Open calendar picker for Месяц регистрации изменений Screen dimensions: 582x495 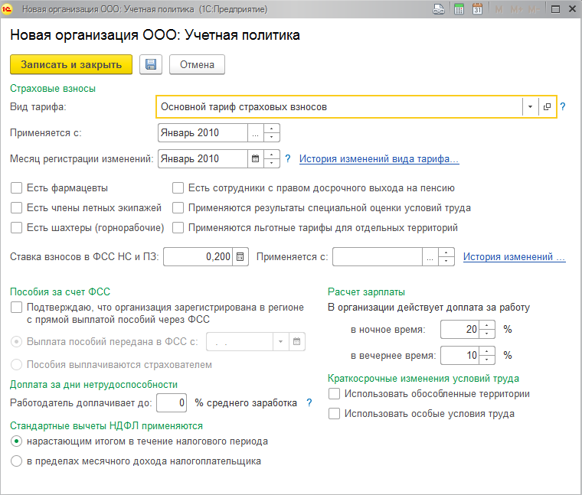coord(256,159)
